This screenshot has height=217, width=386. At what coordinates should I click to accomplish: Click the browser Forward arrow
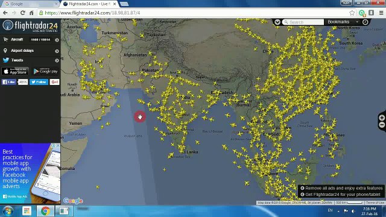14,13
